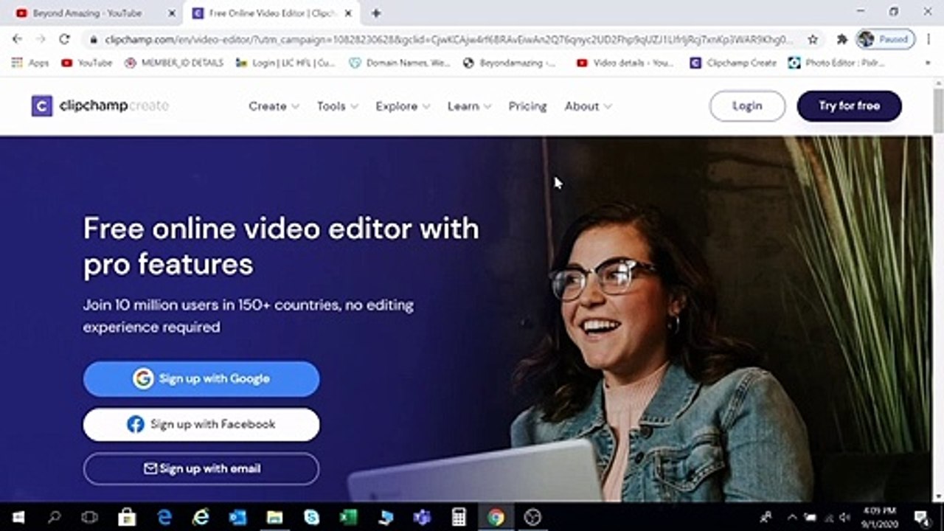The height and width of the screenshot is (531, 944).
Task: Open Skype from the taskbar
Action: 311,517
